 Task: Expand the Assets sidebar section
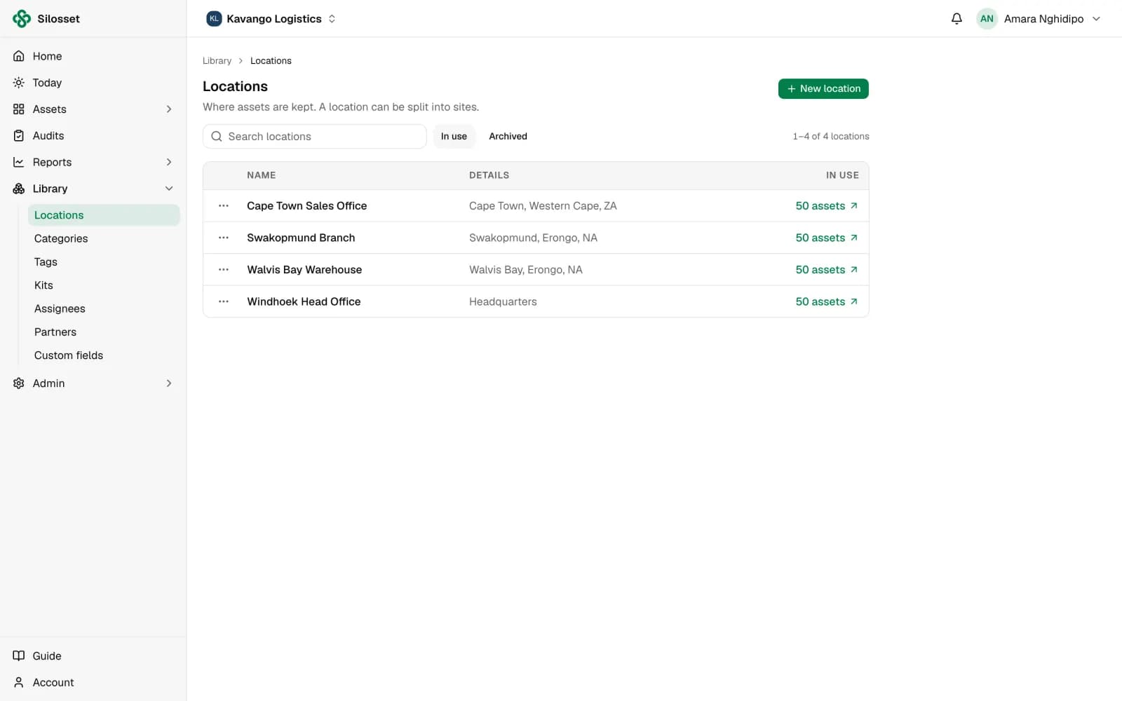point(168,109)
